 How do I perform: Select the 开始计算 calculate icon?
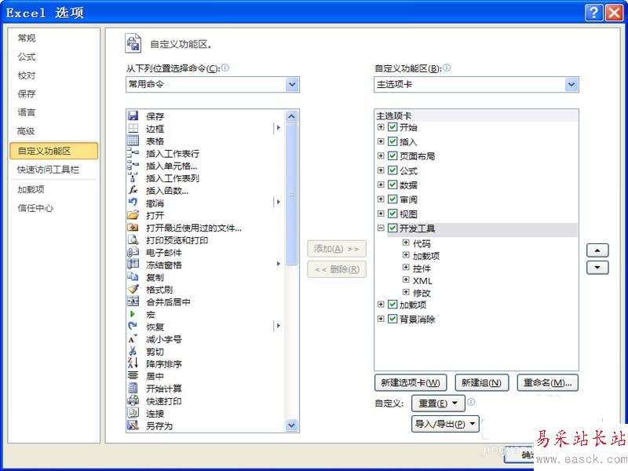coord(133,388)
